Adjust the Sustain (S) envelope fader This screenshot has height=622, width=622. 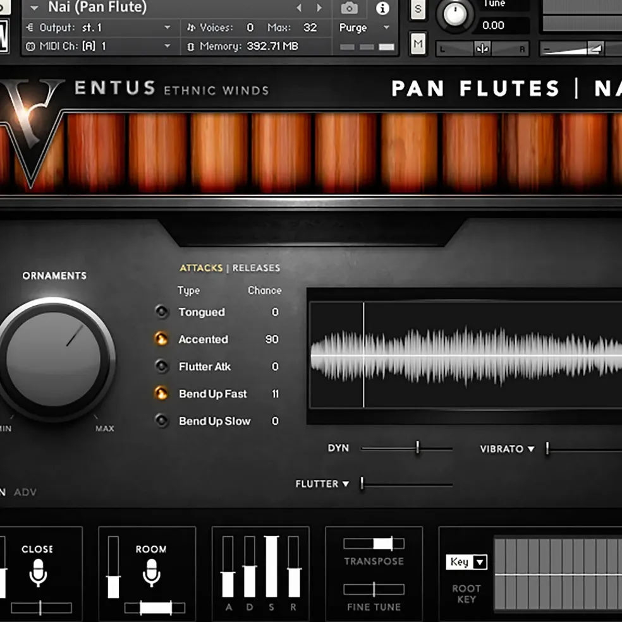click(272, 566)
